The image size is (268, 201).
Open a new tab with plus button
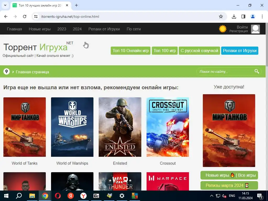point(76,5)
